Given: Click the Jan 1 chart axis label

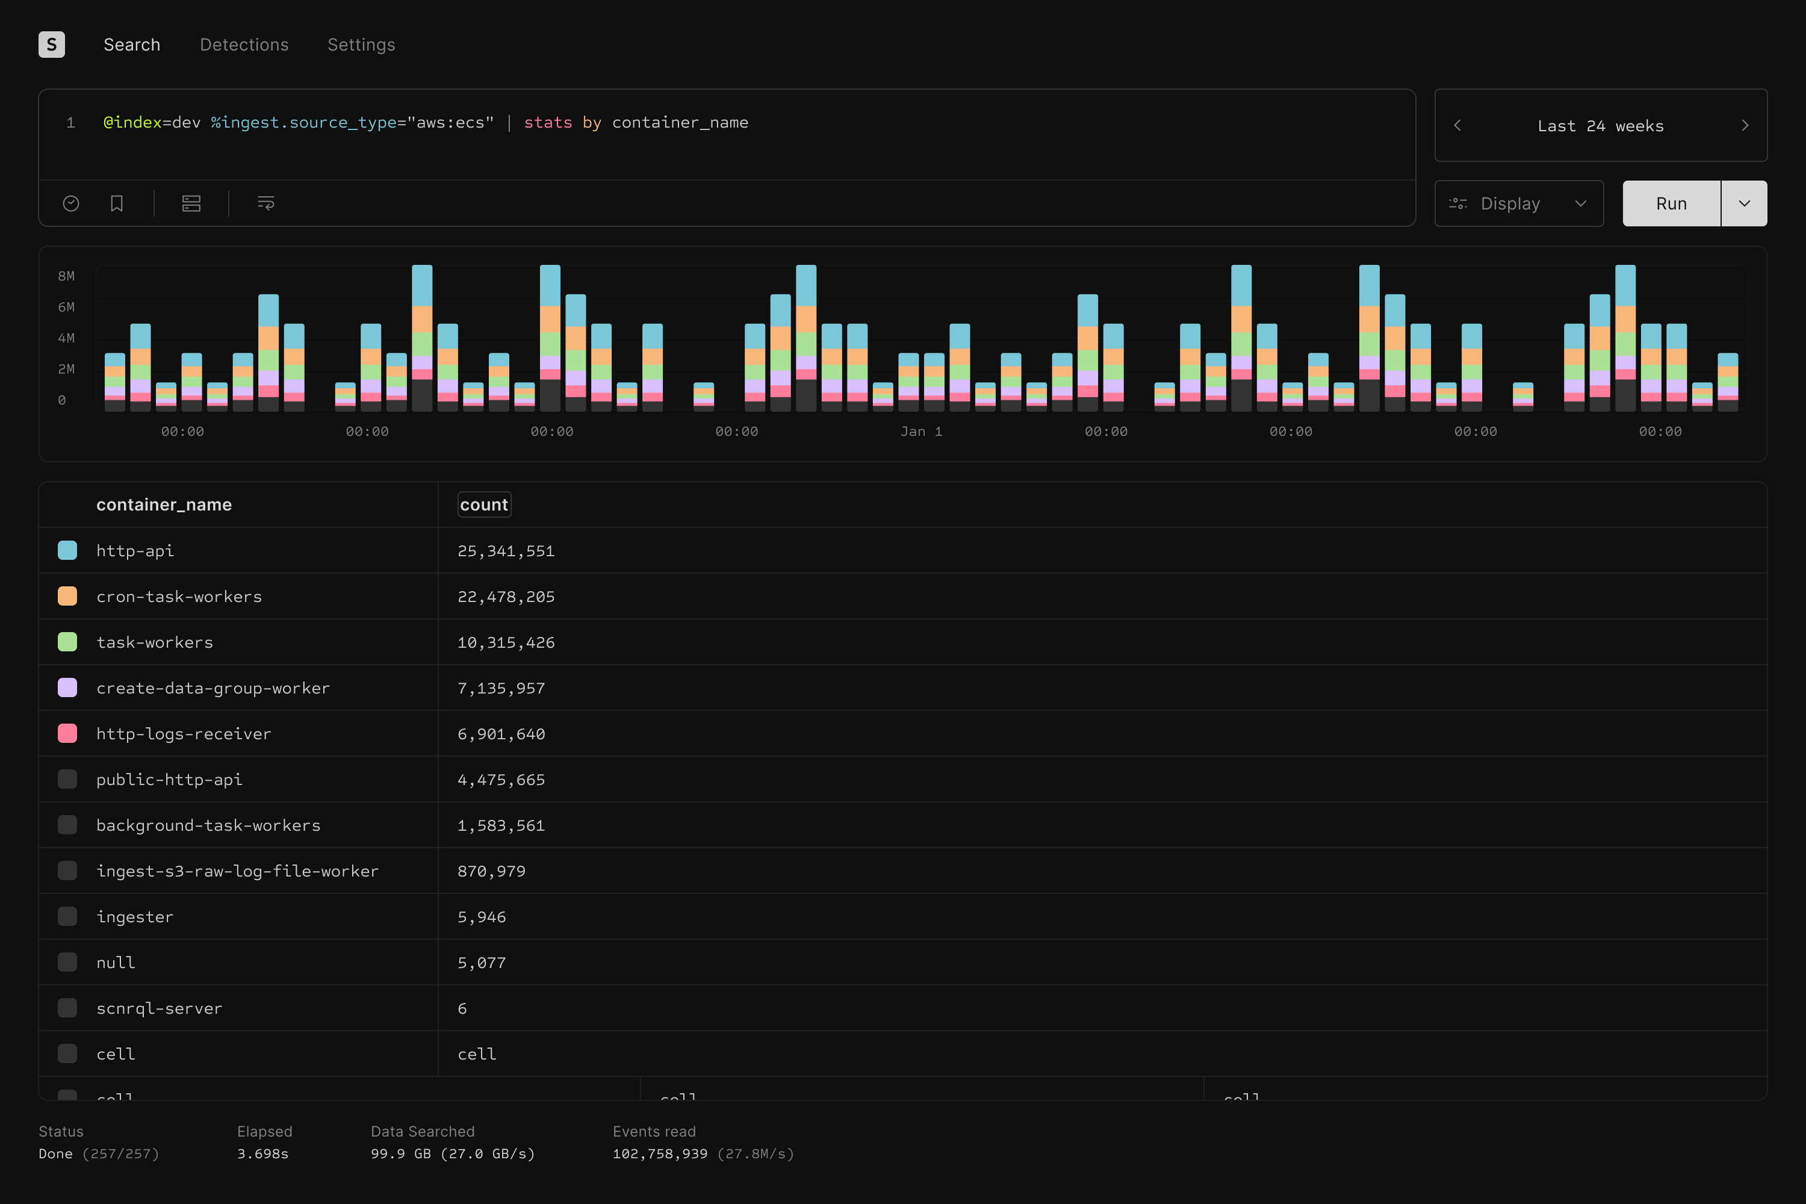Looking at the screenshot, I should coord(922,432).
